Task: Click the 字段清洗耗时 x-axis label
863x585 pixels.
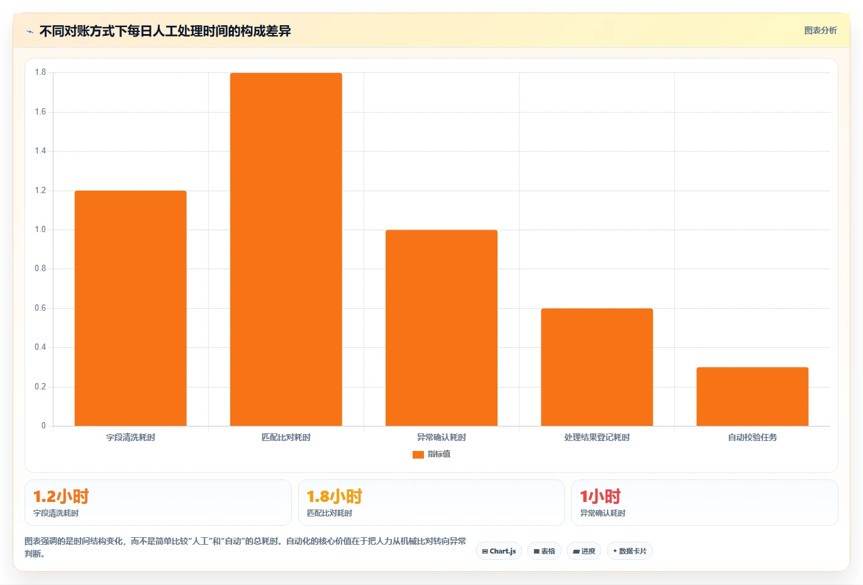Action: pos(131,437)
